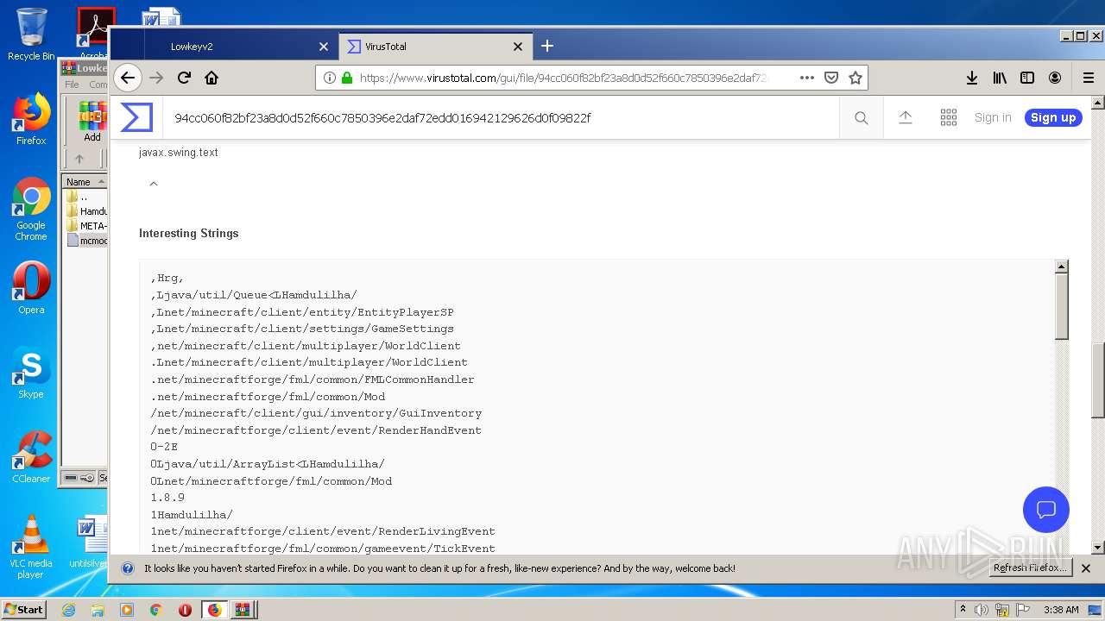Click javax.swing.text entry
Viewport: 1105px width, 621px height.
(x=179, y=153)
